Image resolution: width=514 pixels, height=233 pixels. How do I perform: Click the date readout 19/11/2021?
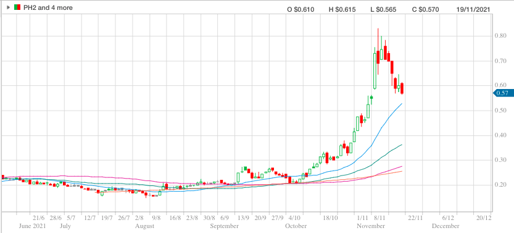tap(473, 9)
